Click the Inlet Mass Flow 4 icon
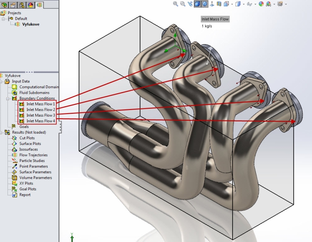The height and width of the screenshot is (242, 312). 22,121
